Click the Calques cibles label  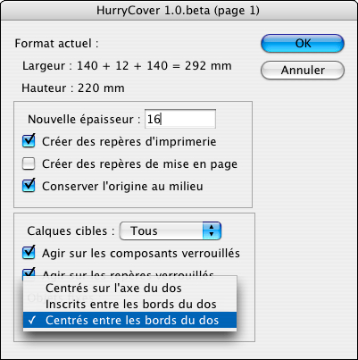(x=71, y=231)
